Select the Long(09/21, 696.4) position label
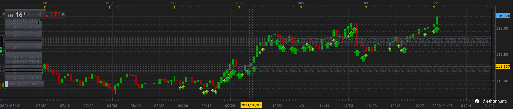 (26, 84)
